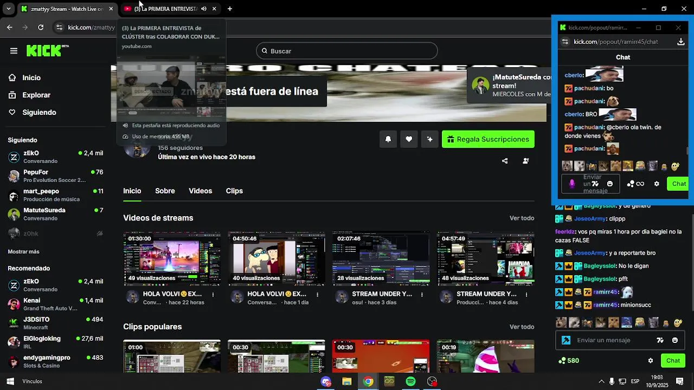
Task: Click the hammer moderator icon in chat input
Action: [x=566, y=340]
